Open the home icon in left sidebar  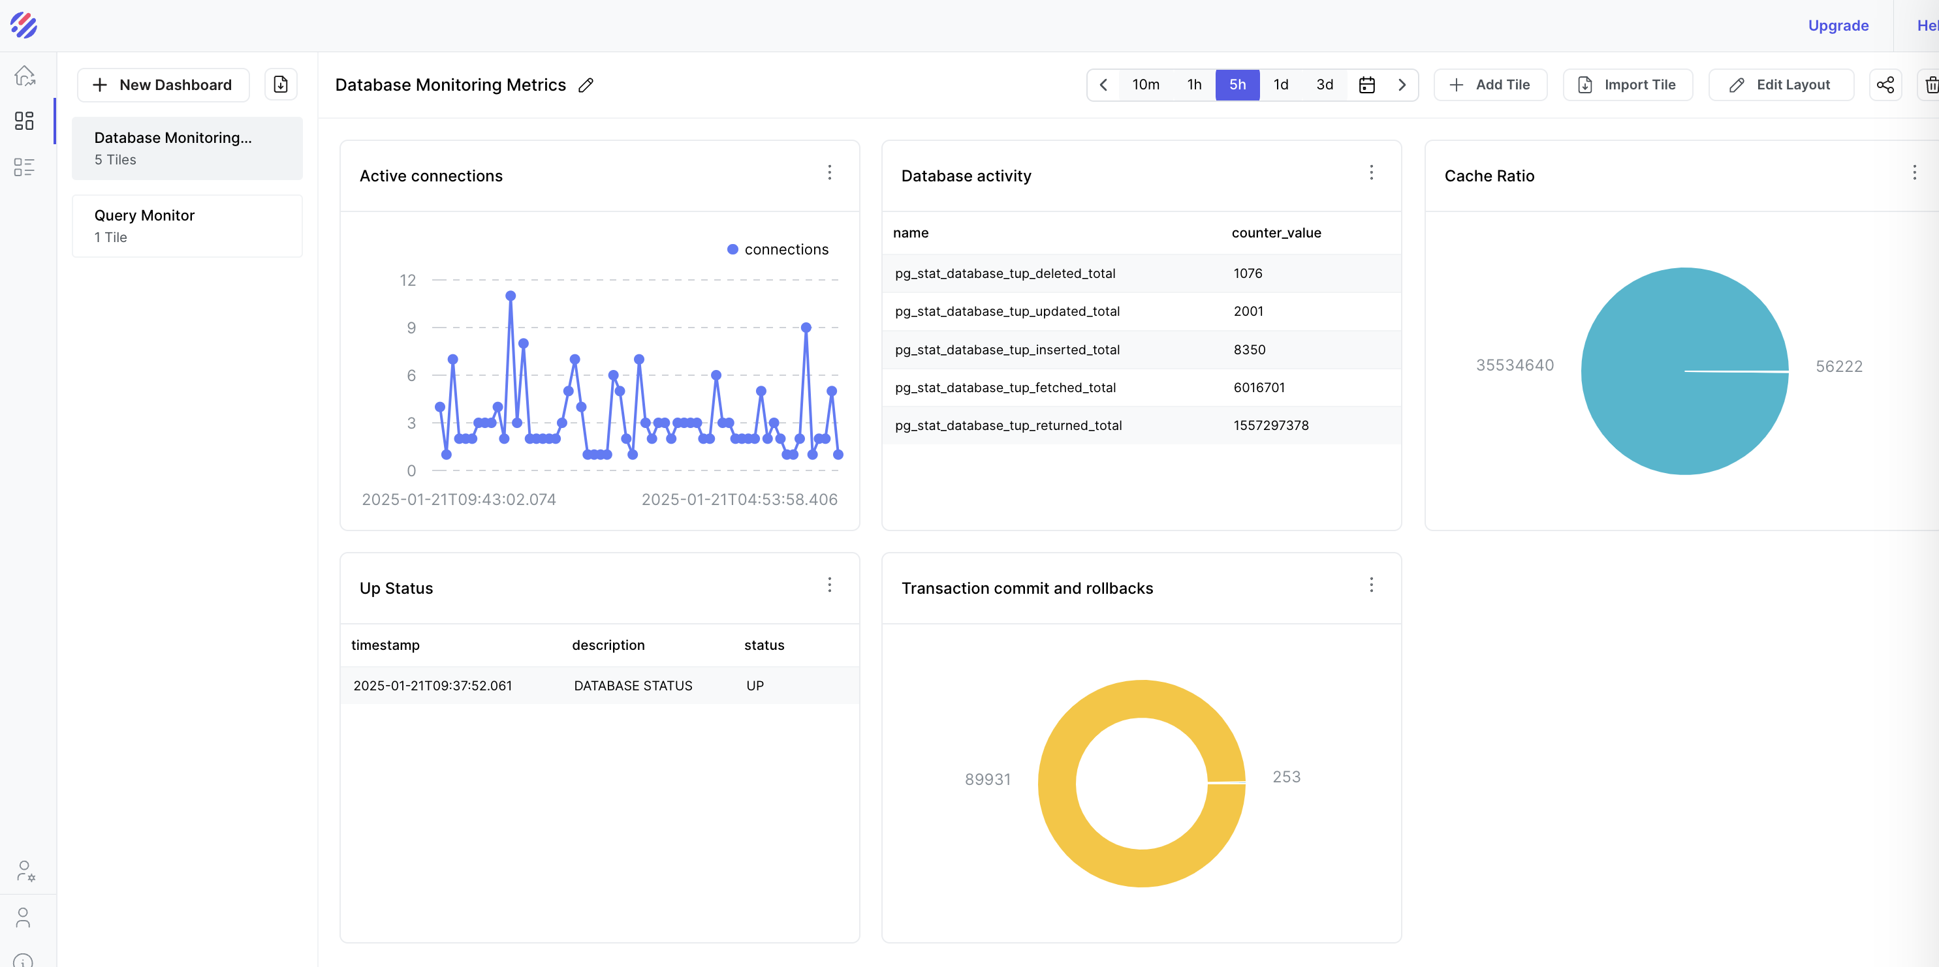24,75
